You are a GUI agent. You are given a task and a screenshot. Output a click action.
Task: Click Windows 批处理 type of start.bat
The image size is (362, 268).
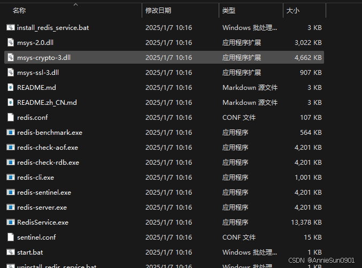tap(250, 252)
